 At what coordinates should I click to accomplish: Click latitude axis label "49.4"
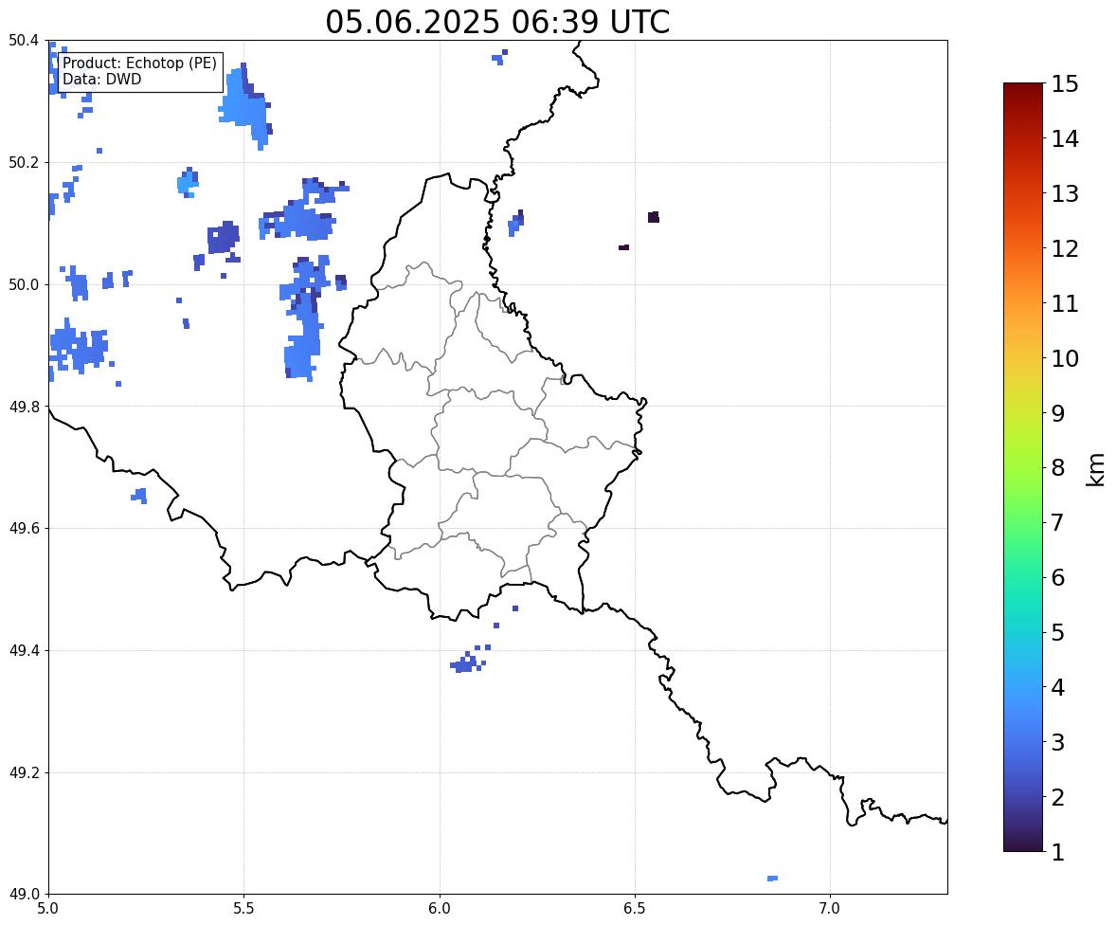pyautogui.click(x=23, y=651)
